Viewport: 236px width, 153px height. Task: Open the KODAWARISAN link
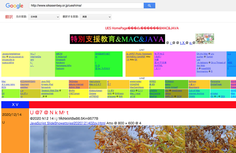(28, 81)
